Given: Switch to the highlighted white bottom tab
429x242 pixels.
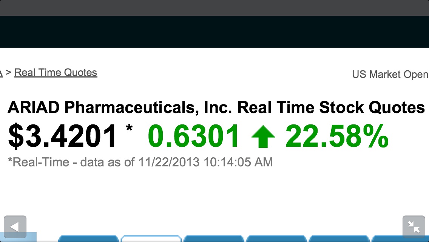Looking at the screenshot, I should coord(151,239).
